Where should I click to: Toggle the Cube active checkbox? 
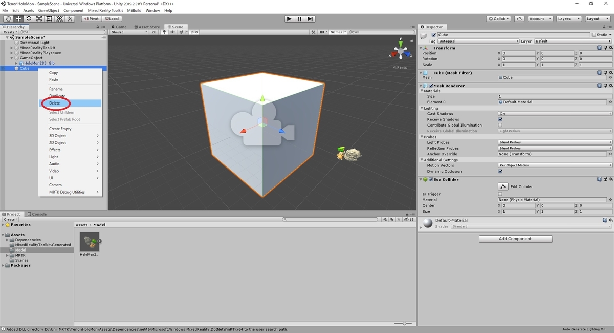[434, 35]
